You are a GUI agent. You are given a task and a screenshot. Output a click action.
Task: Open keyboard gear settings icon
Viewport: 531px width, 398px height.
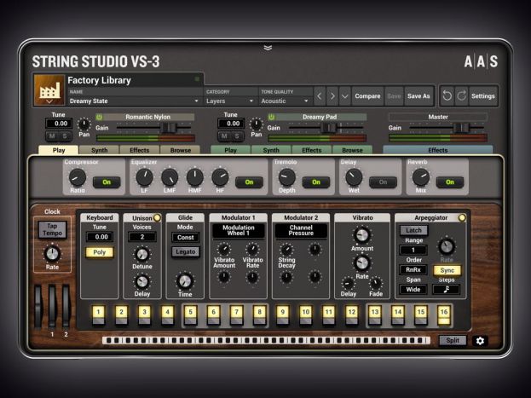[480, 340]
